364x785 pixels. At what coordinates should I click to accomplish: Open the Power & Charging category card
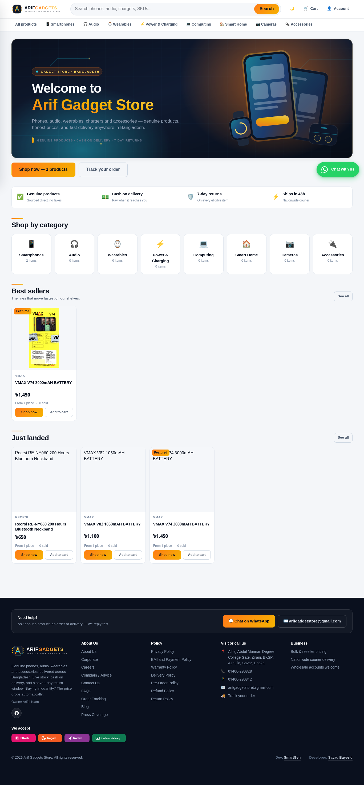tap(160, 254)
